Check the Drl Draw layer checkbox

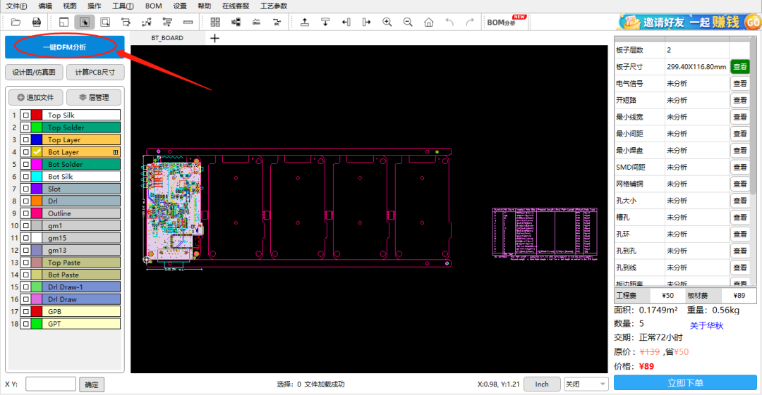coord(25,299)
